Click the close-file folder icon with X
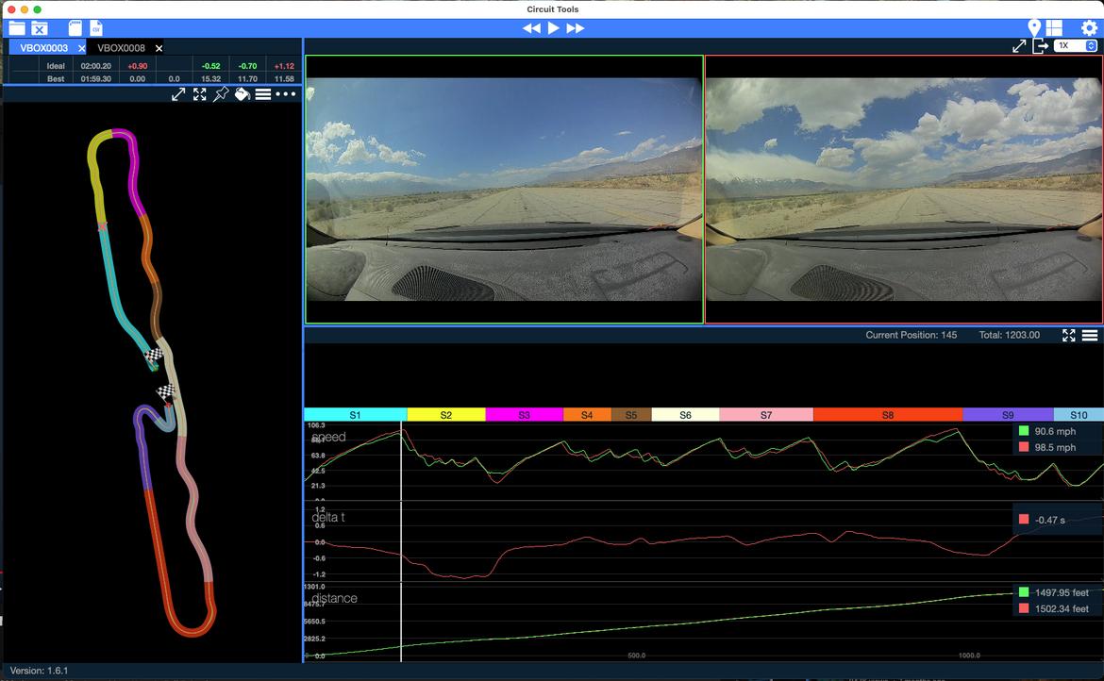1104x681 pixels. pyautogui.click(x=40, y=28)
